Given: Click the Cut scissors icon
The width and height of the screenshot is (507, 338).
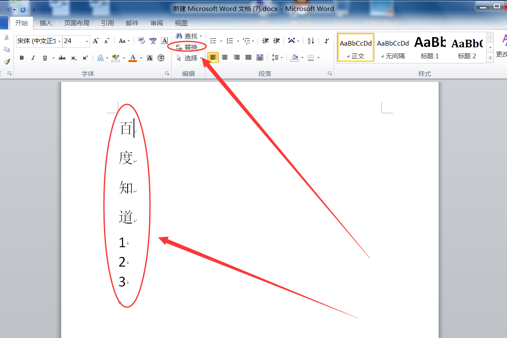Looking at the screenshot, I should coord(6,38).
